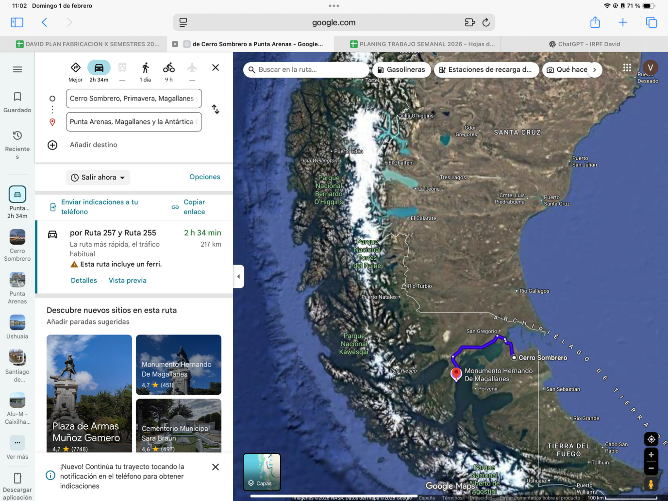Screen dimensions: 668x501
Task: Select the driving travel mode icon
Action: pyautogui.click(x=99, y=68)
